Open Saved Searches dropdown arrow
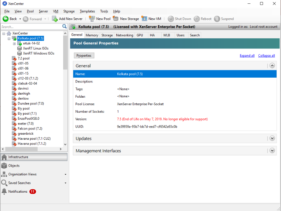 coord(65,183)
